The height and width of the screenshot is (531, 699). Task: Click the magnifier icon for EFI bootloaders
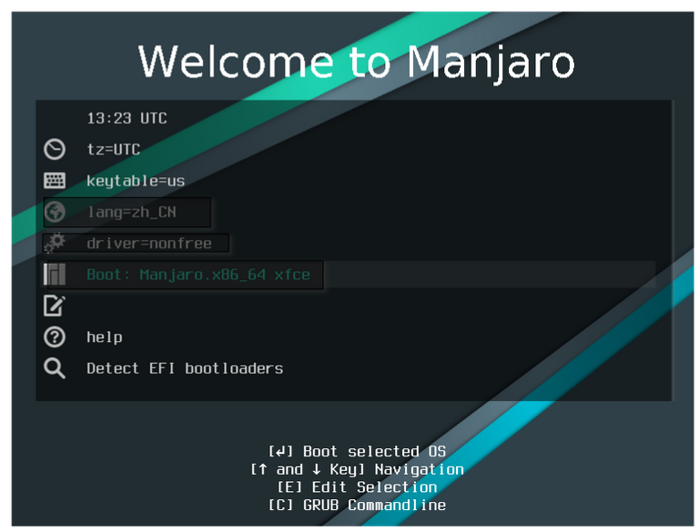point(55,368)
